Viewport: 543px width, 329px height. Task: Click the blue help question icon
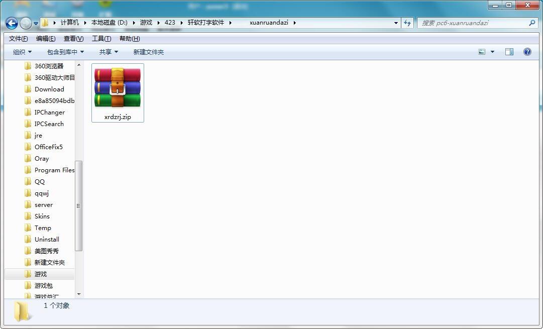coord(527,52)
